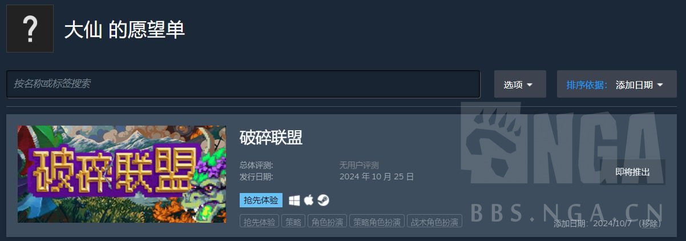Select the 角色扮演 tag

[327, 222]
